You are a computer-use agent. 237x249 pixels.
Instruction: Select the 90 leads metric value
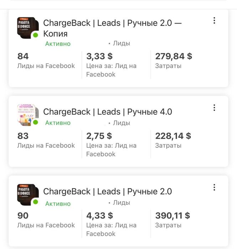pyautogui.click(x=23, y=216)
